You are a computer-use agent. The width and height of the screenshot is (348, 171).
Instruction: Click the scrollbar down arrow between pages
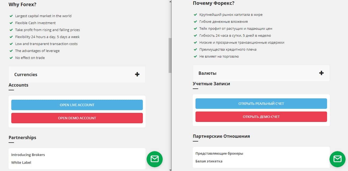(170, 169)
